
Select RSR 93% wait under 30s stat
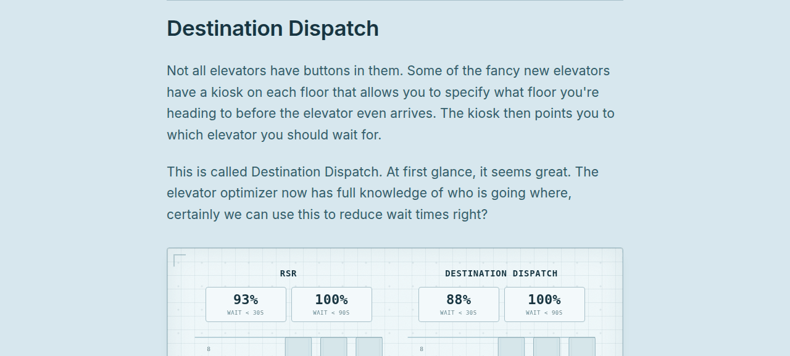pyautogui.click(x=246, y=304)
